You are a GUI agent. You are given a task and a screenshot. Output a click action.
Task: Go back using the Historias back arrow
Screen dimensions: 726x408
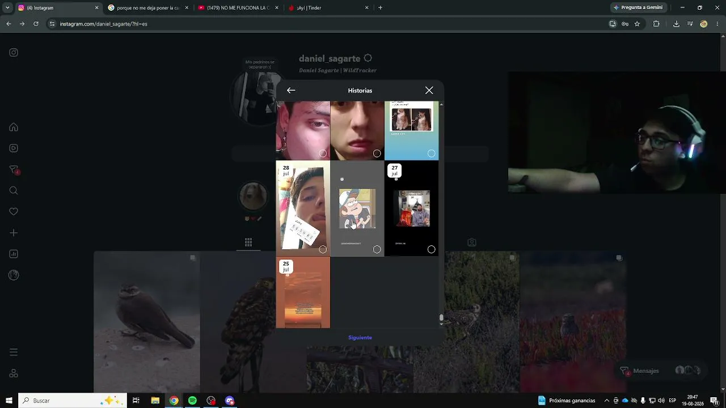[x=291, y=91]
